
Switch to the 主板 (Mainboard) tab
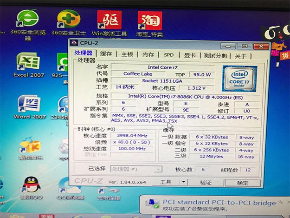tap(127, 55)
